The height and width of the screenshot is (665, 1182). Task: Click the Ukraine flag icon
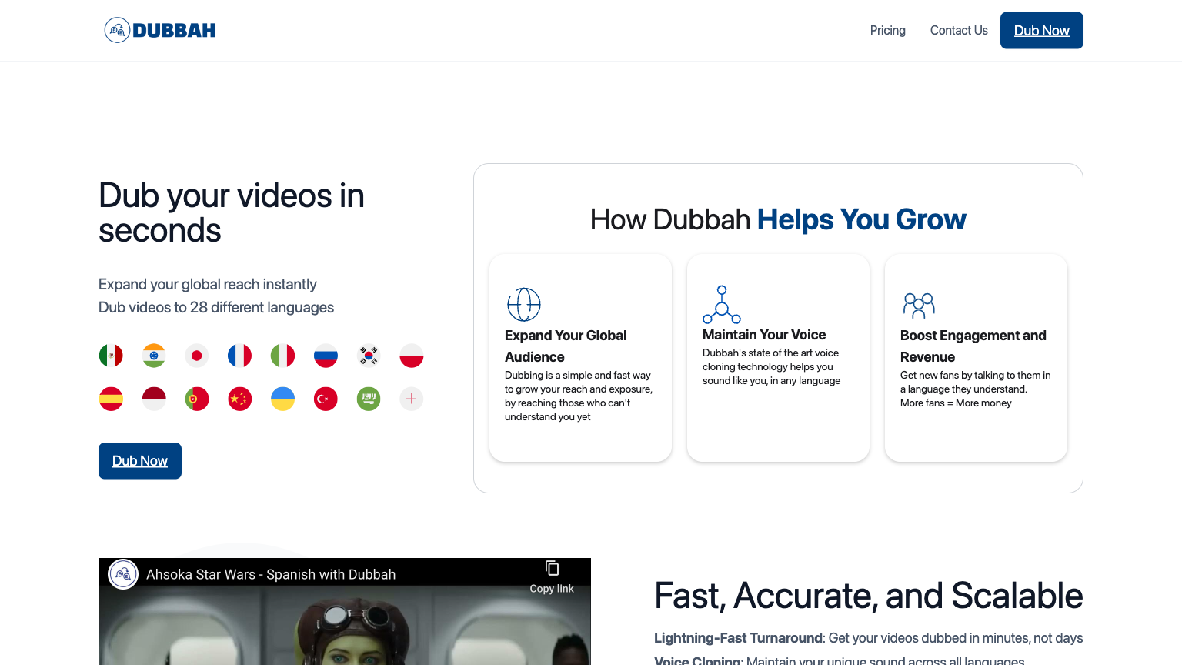click(282, 399)
